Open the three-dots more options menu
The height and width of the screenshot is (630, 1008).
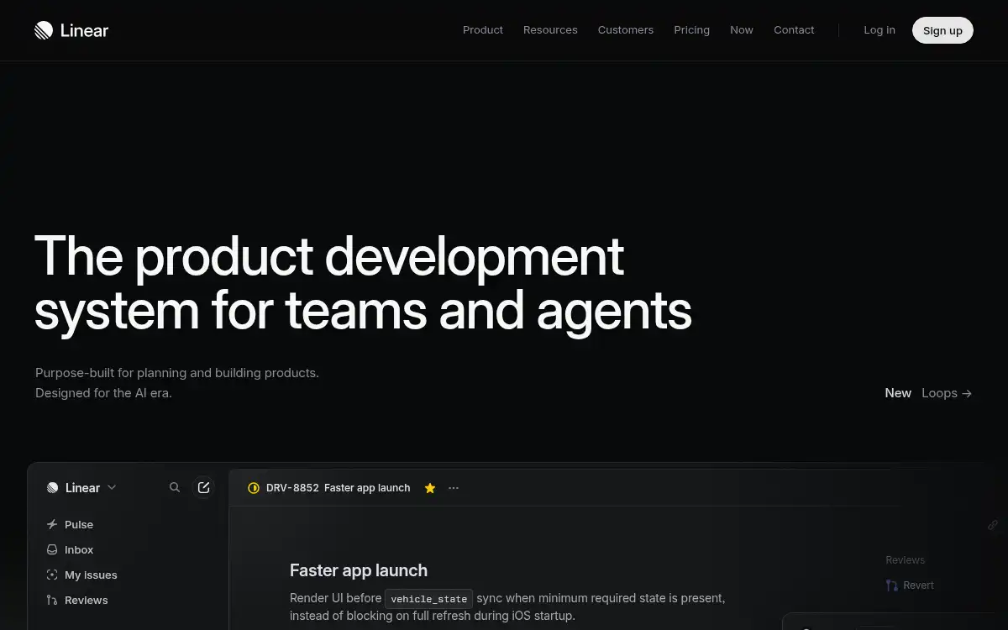coord(454,488)
